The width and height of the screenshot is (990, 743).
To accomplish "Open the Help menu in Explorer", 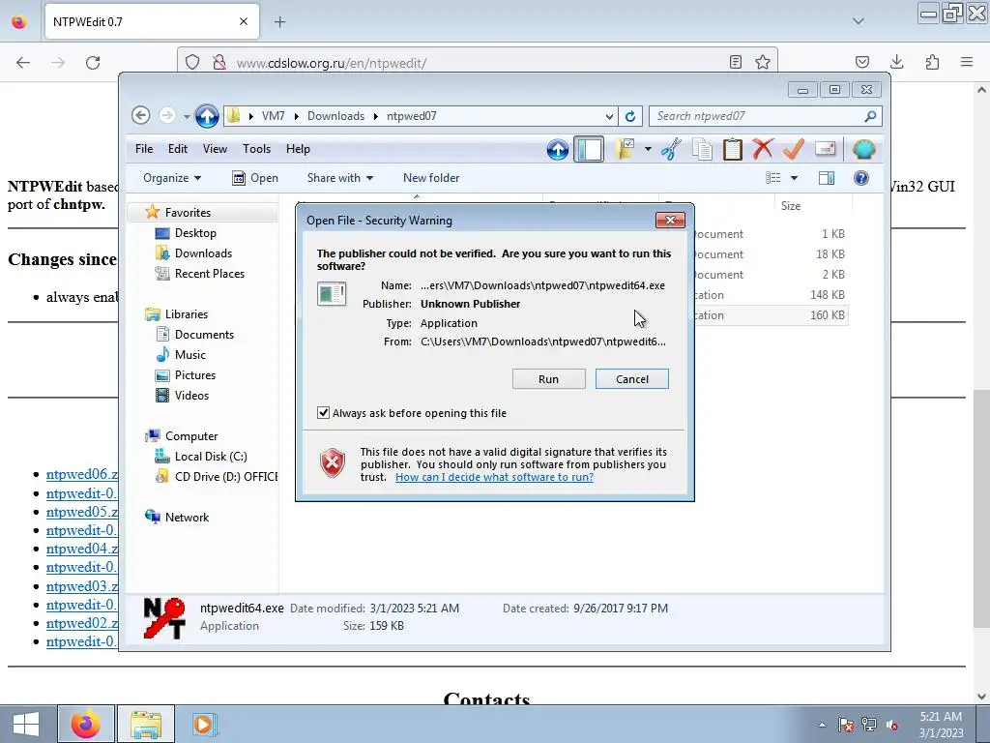I will (x=298, y=149).
